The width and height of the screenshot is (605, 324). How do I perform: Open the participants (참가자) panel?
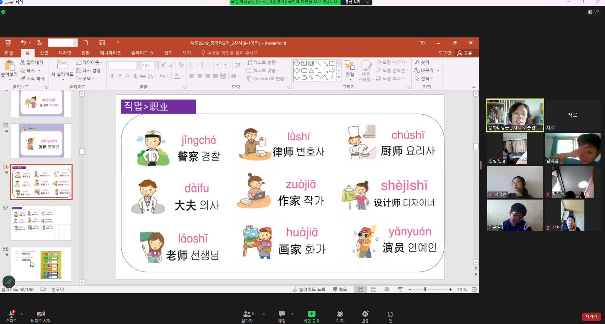click(x=247, y=314)
